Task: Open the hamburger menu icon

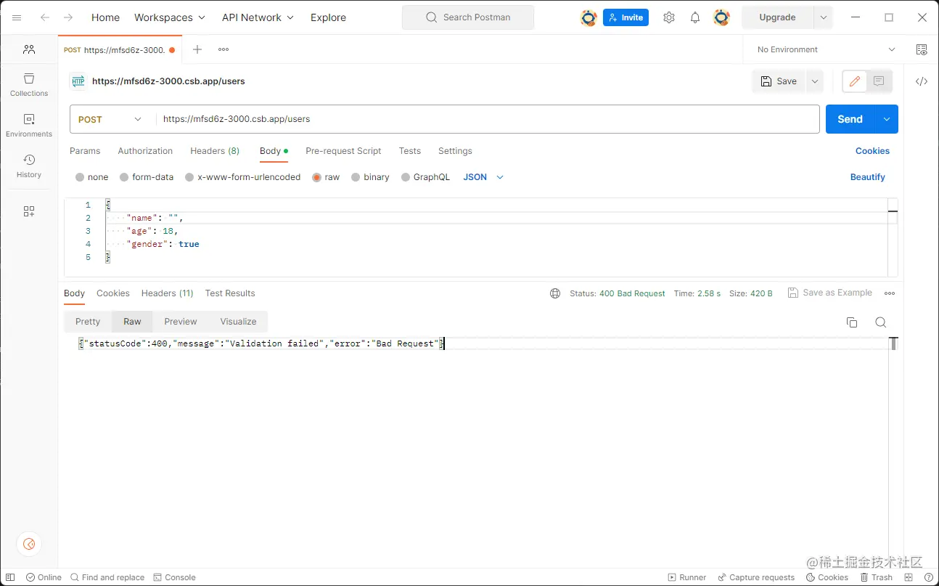Action: [17, 17]
